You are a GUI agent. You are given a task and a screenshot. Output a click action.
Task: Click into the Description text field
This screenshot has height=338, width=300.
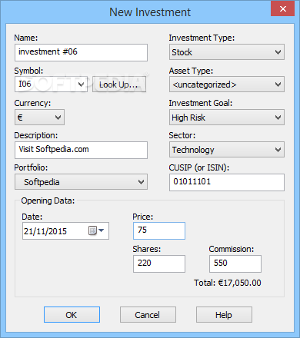tap(81, 150)
